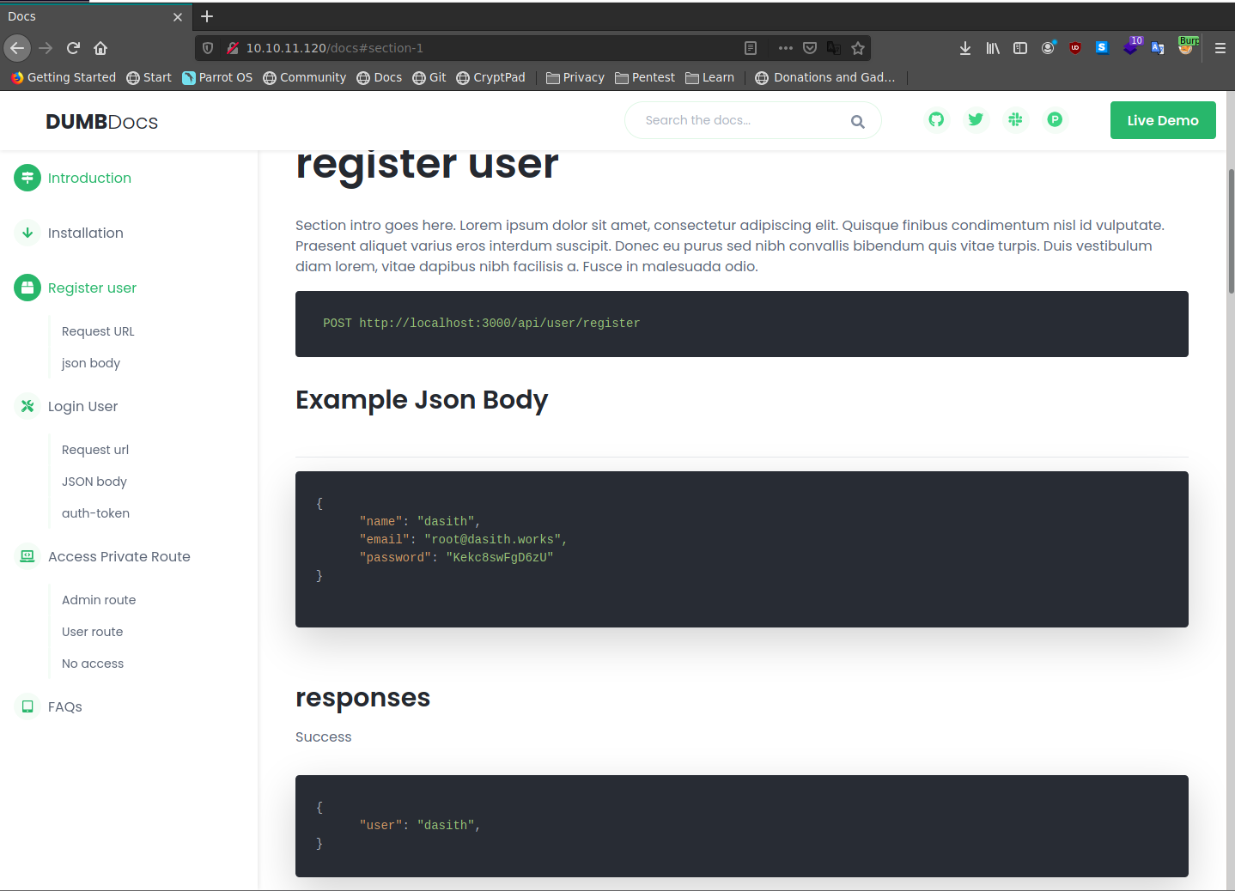Open the Slack icon link
This screenshot has width=1235, height=891.
tap(1015, 120)
